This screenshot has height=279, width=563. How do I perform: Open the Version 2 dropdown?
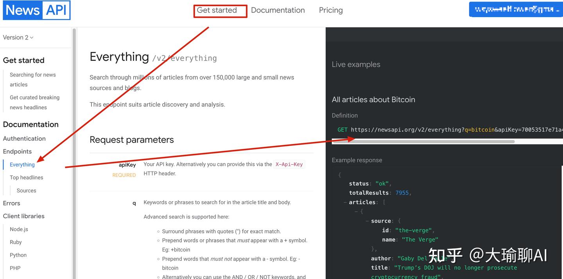point(18,37)
